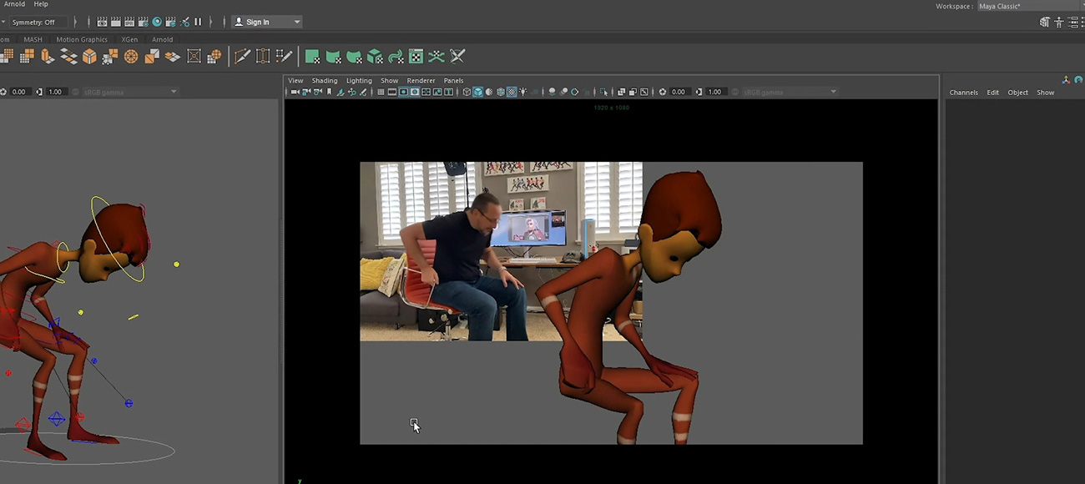
Task: Pause viewport updates with the pause icon
Action: (x=198, y=21)
